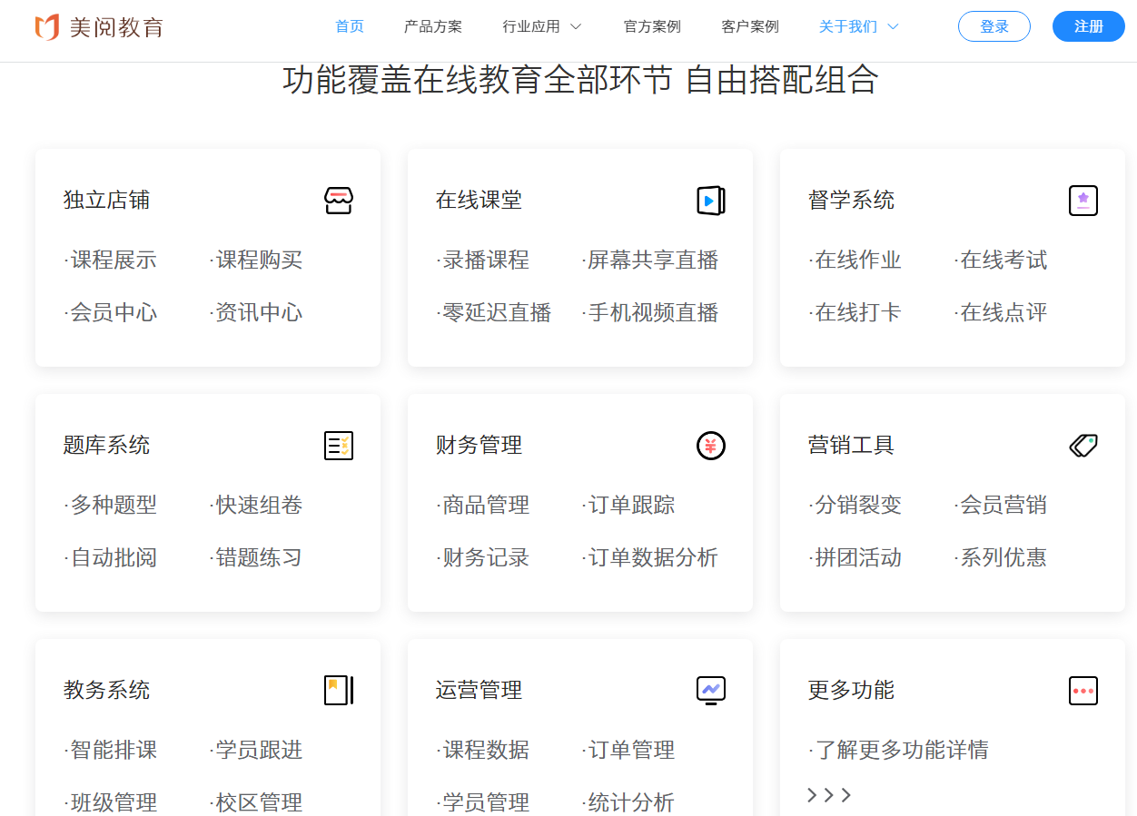Click the 题库系统 checklist icon

click(339, 446)
